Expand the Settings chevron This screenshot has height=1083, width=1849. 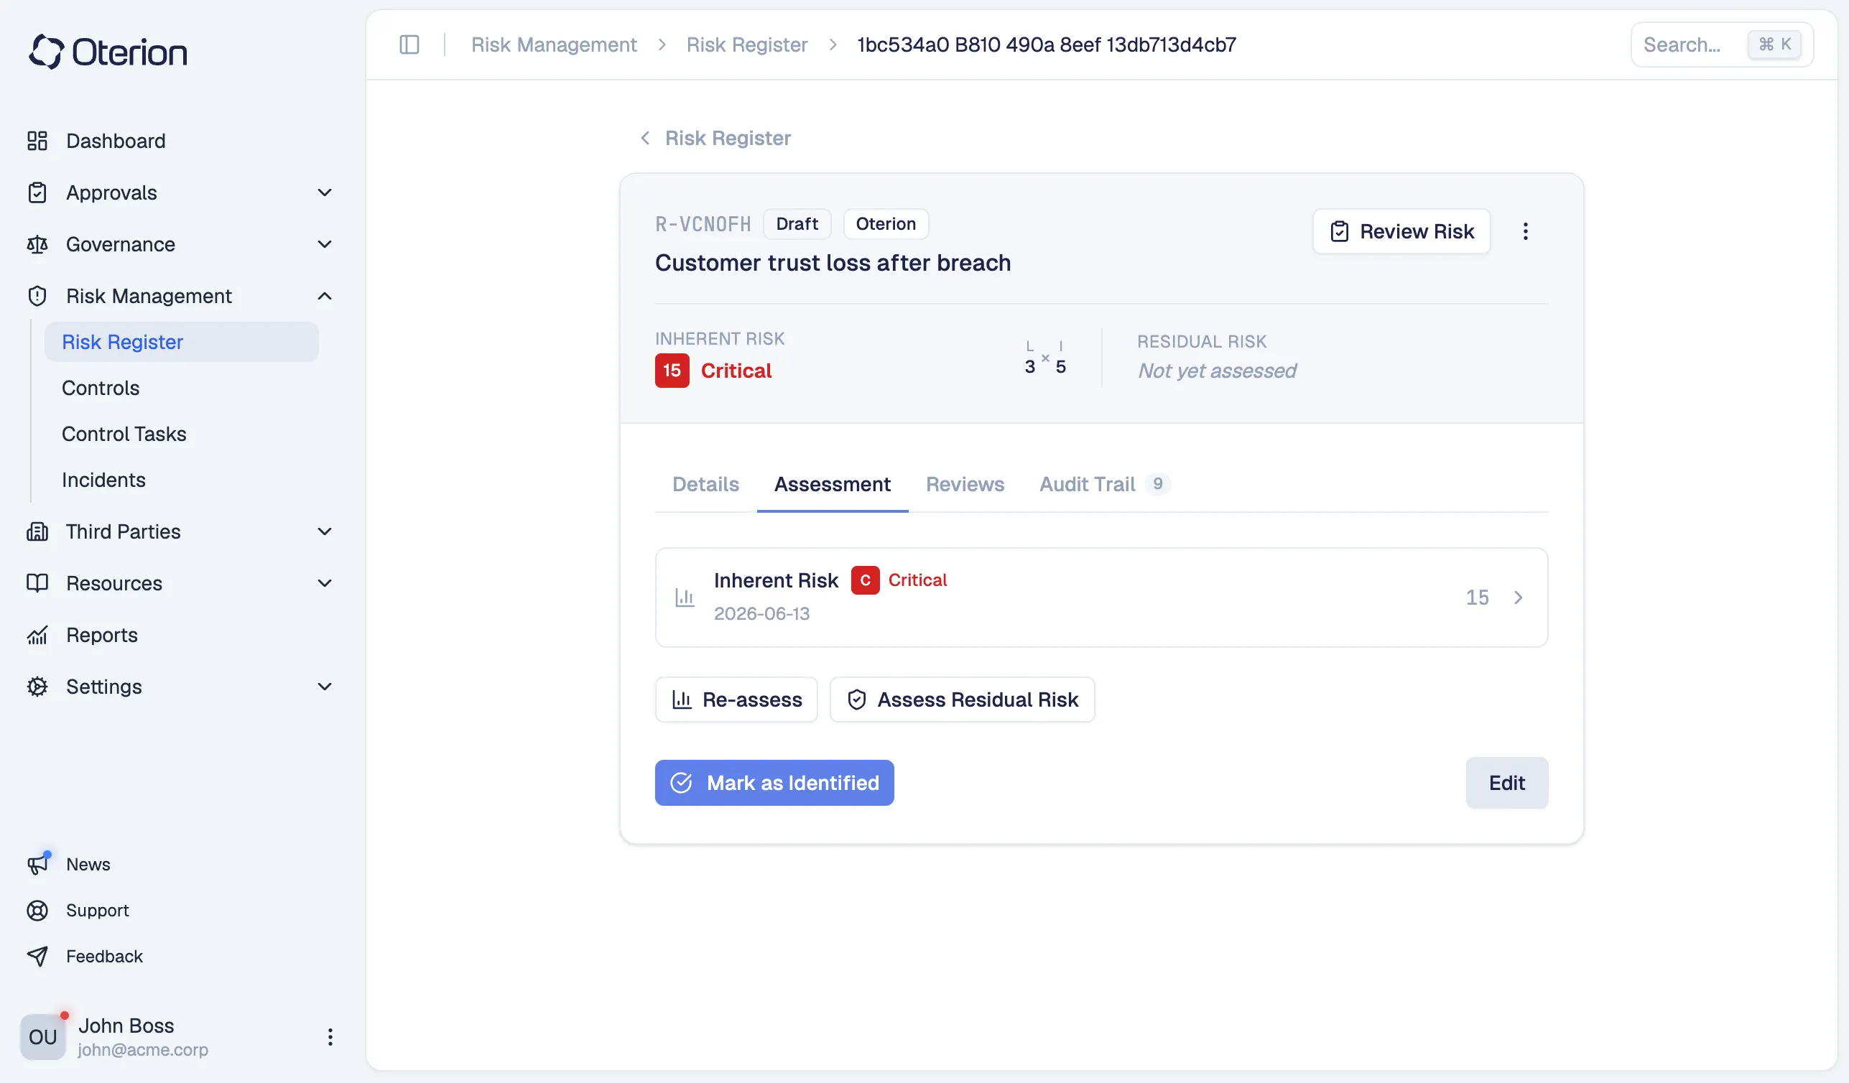(324, 687)
